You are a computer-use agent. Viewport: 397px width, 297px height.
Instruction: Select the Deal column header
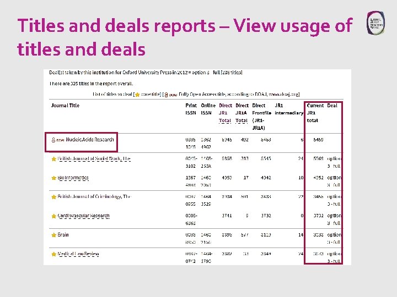(x=332, y=106)
